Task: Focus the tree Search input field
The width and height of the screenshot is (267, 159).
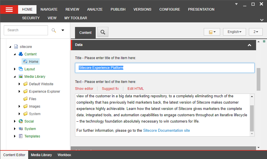Action: 26,30
